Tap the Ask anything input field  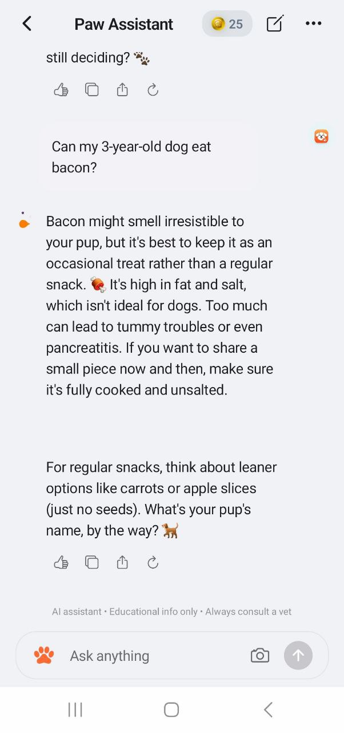tap(154, 656)
